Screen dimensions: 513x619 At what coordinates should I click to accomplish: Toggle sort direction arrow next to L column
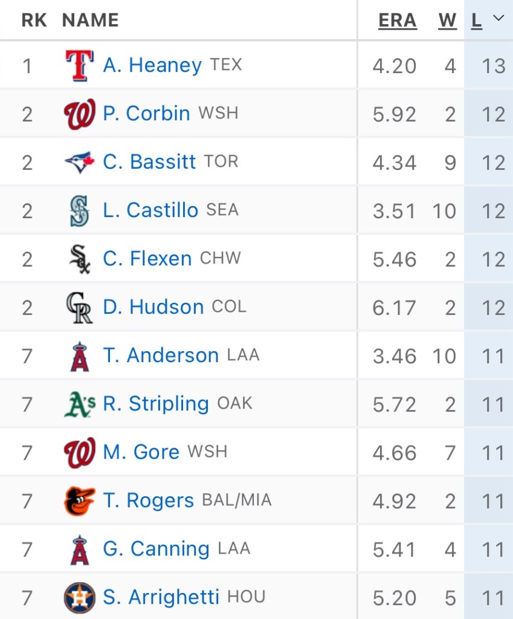pyautogui.click(x=498, y=19)
